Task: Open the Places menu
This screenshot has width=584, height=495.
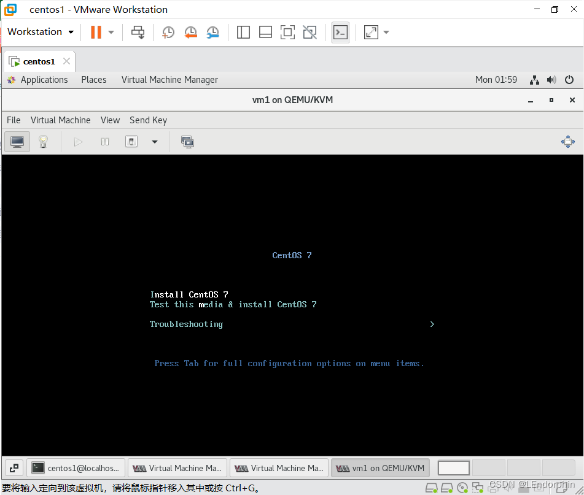Action: pyautogui.click(x=94, y=80)
